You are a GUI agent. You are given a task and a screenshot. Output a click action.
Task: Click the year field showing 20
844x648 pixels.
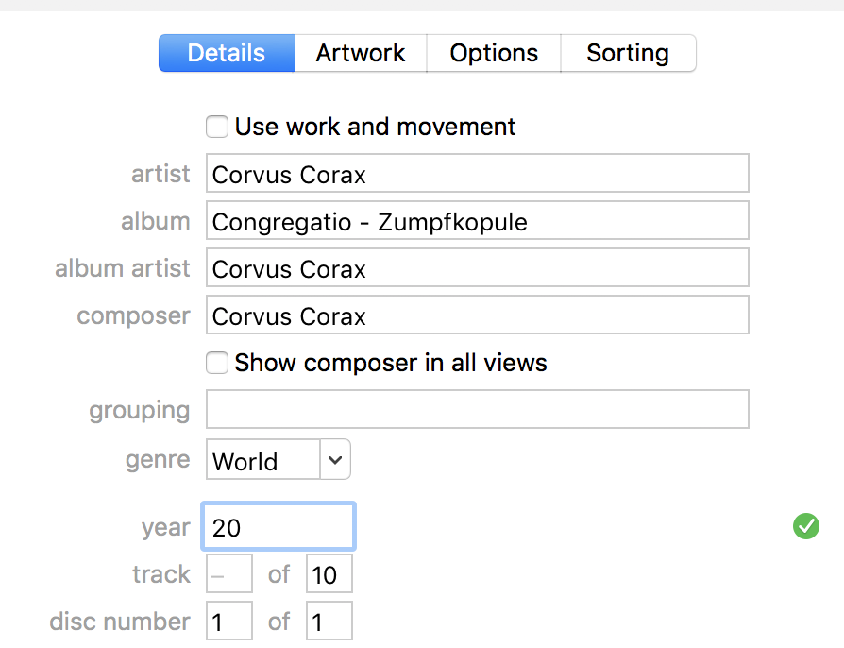tap(279, 527)
